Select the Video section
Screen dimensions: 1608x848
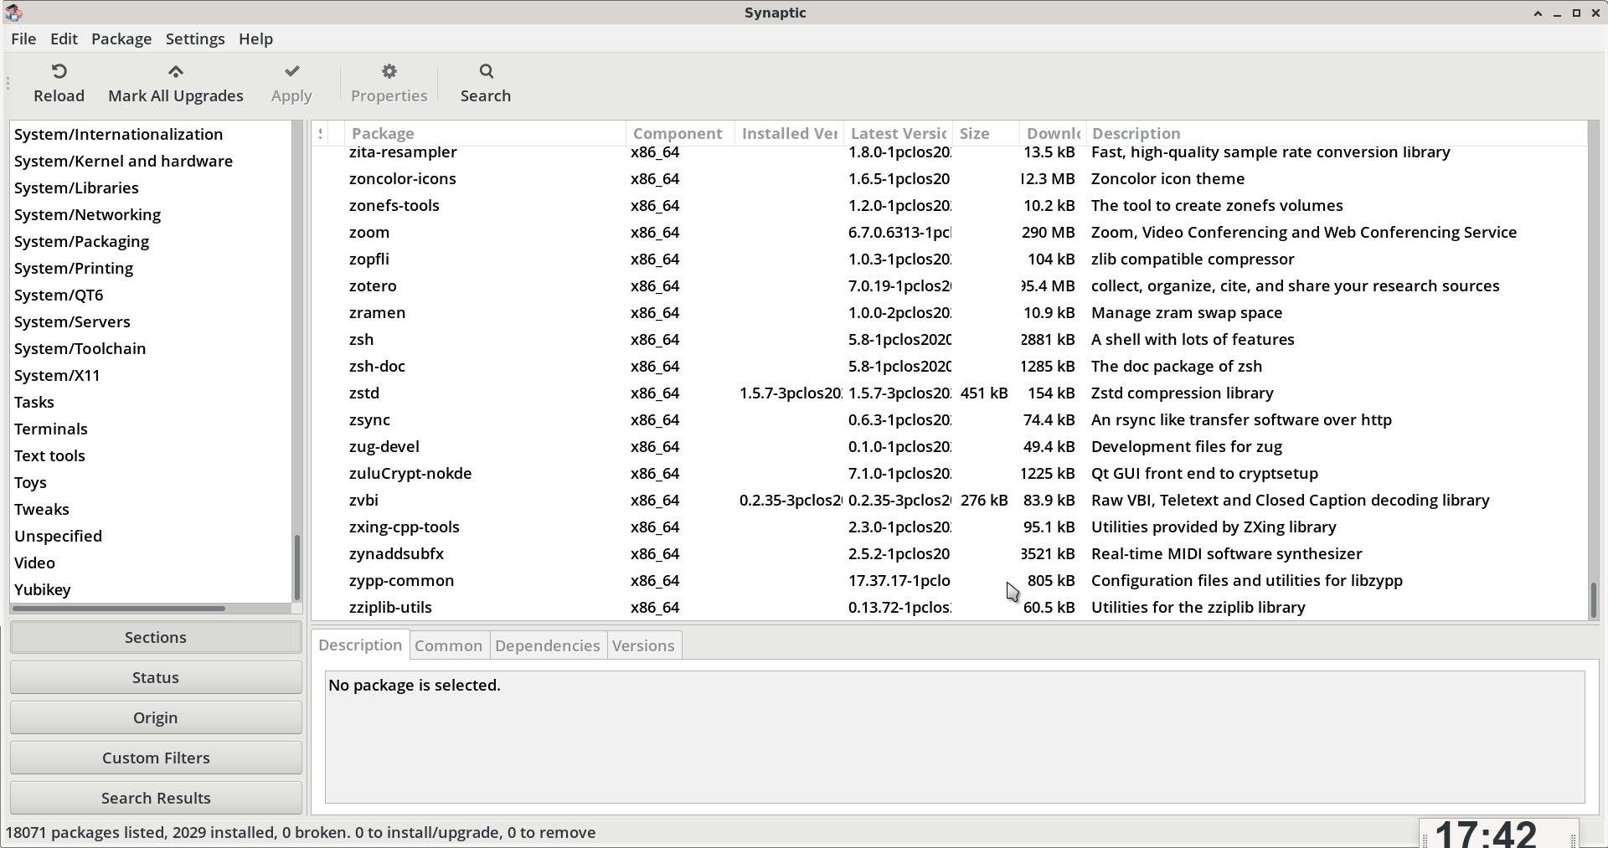[34, 563]
